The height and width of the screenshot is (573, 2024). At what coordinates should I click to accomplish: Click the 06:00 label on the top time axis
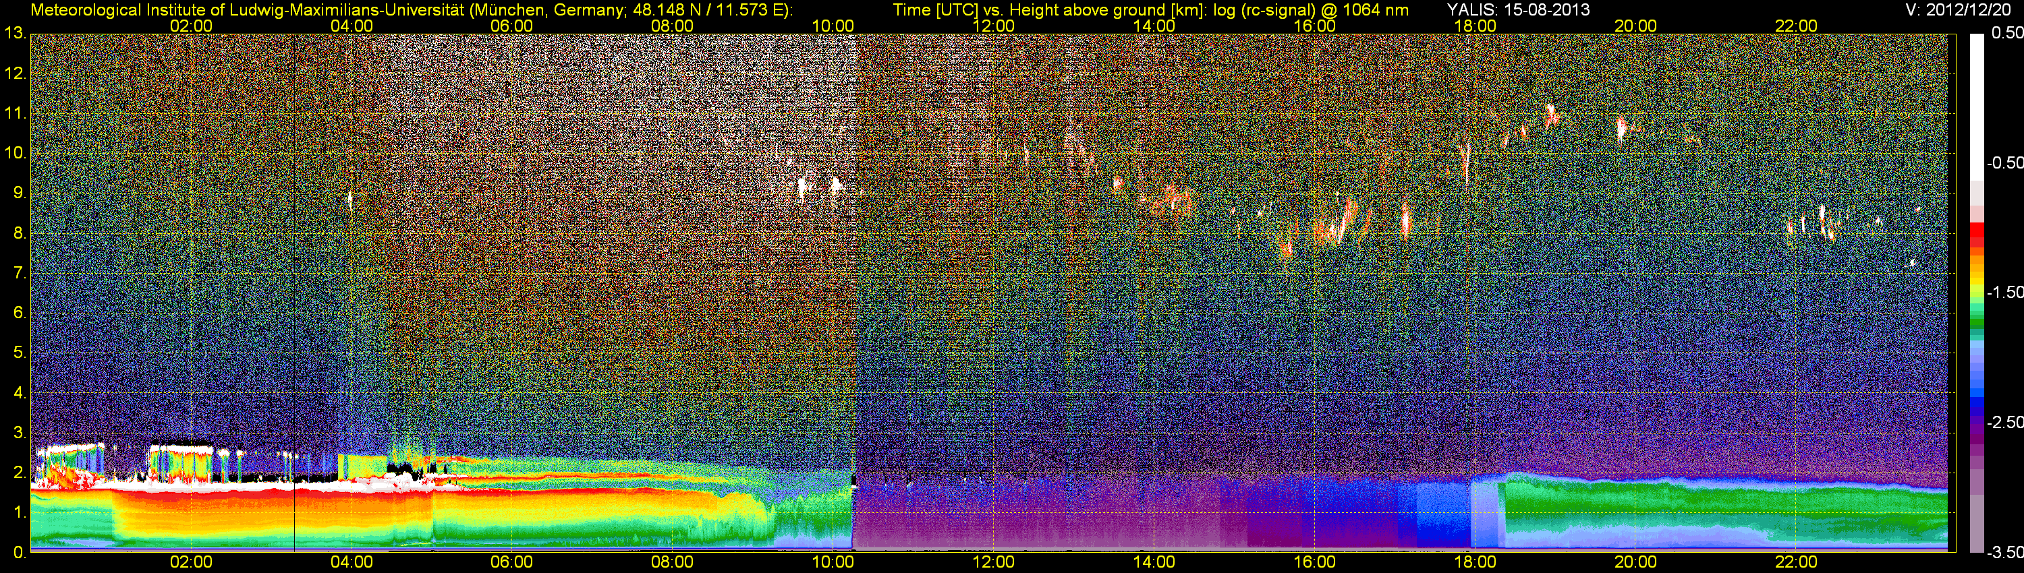(x=511, y=26)
